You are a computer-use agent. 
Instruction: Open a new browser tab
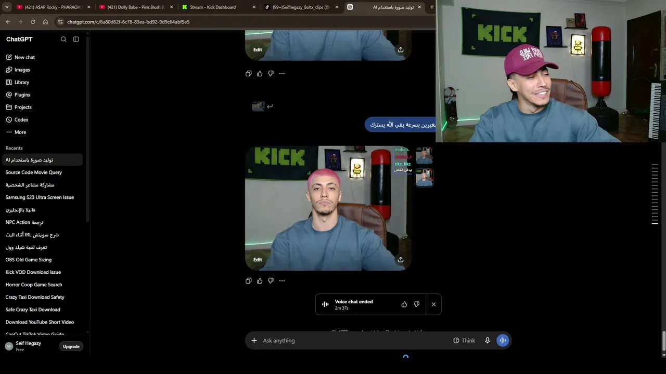coord(431,7)
